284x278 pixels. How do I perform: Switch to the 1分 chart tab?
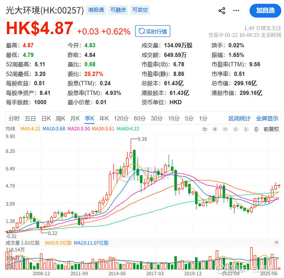tap(203, 119)
